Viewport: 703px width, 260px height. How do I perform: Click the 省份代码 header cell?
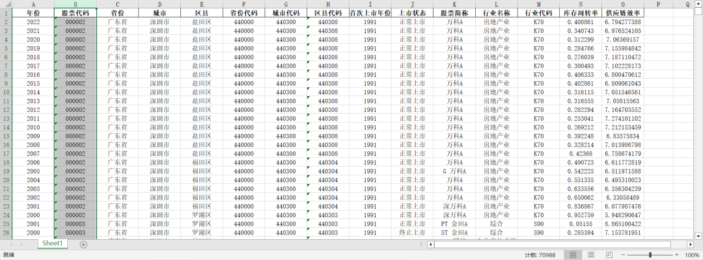[244, 13]
